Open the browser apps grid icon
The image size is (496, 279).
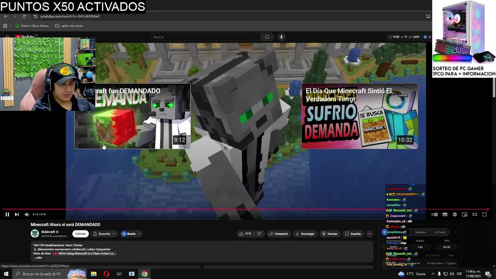tap(5, 26)
